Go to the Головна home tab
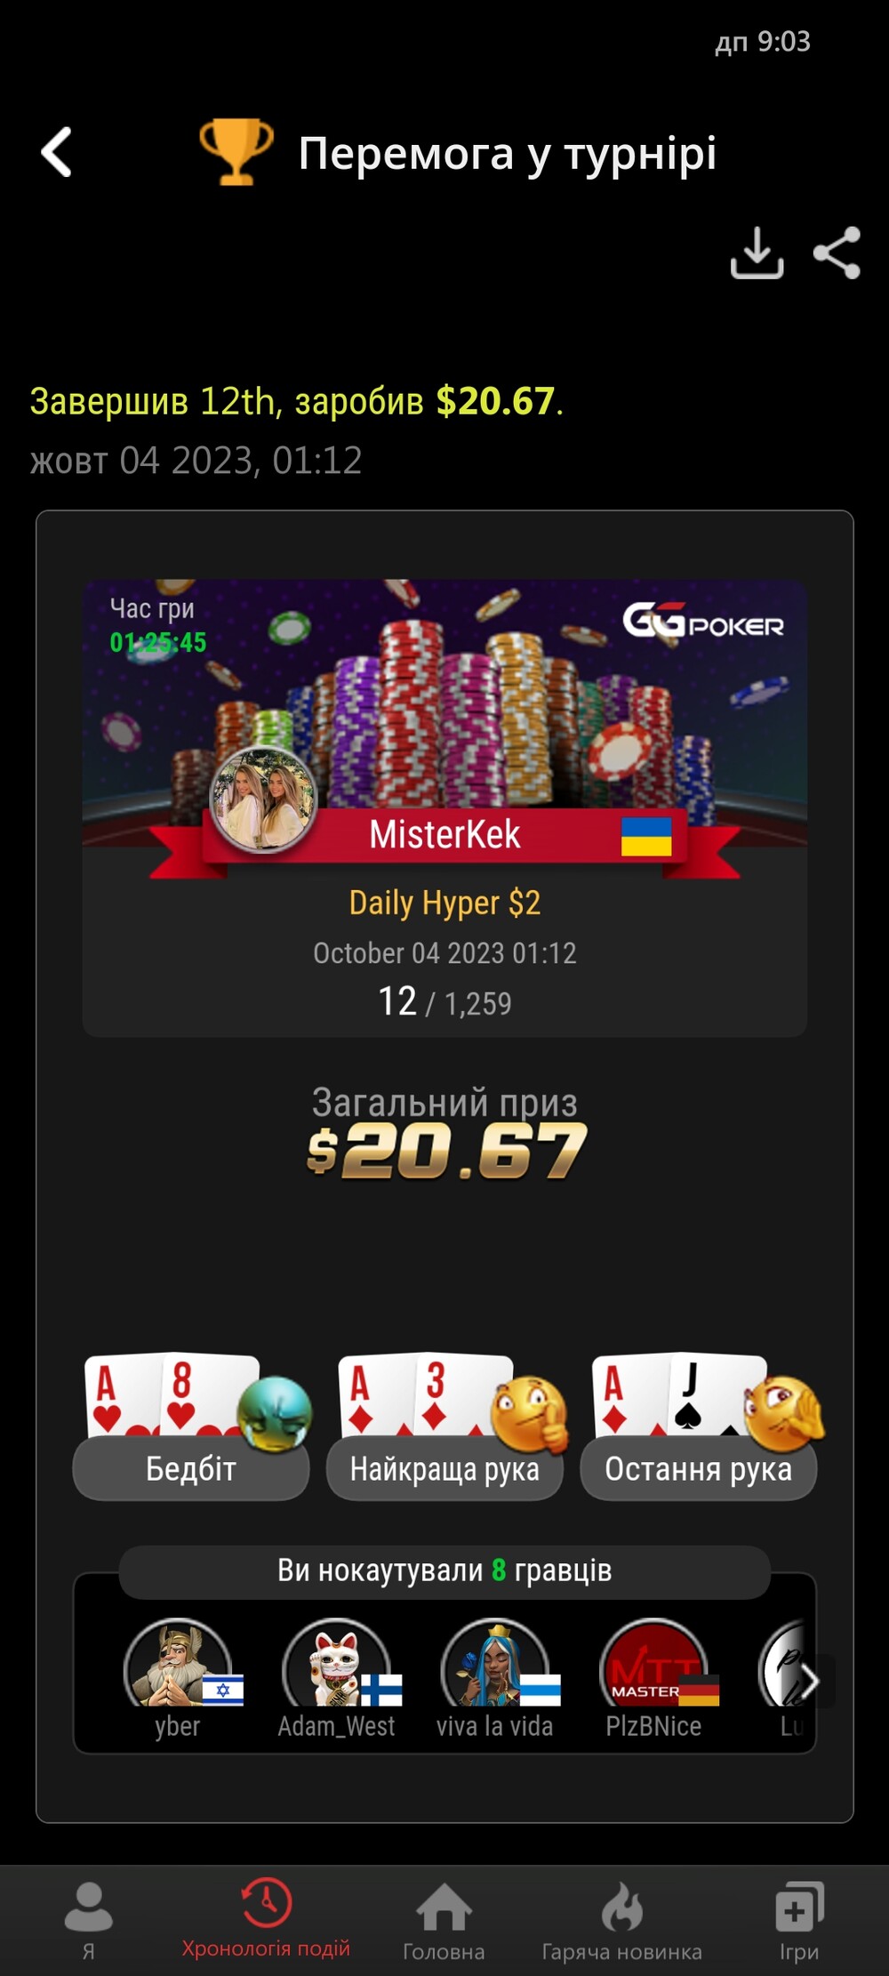 444,1920
